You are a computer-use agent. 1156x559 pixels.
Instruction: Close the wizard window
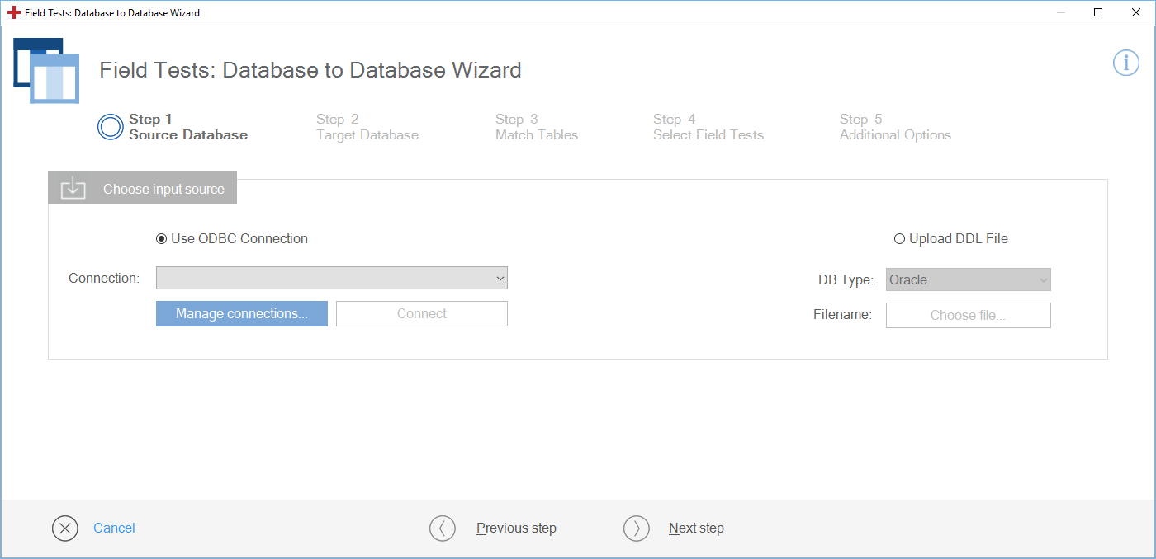(1136, 12)
